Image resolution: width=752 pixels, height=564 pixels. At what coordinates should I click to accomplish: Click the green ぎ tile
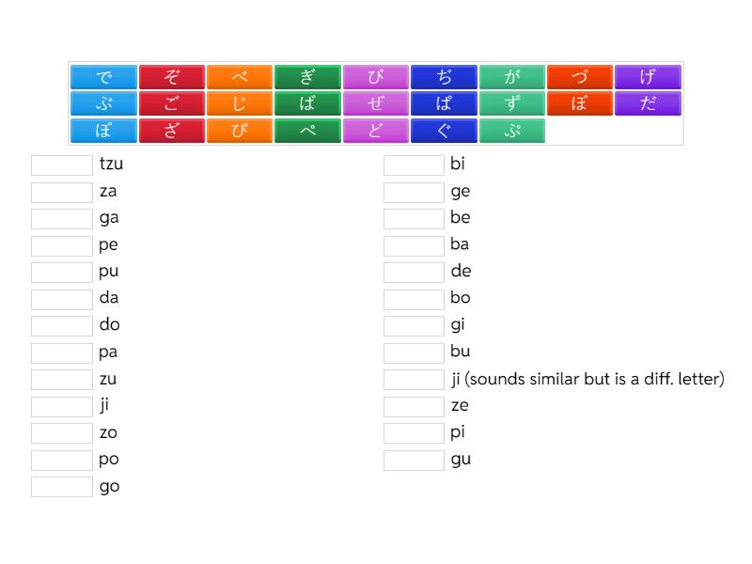point(307,77)
